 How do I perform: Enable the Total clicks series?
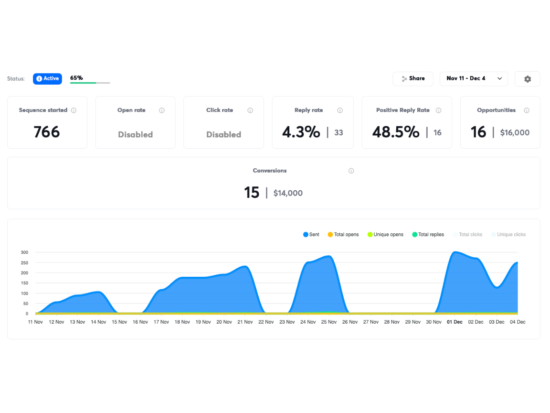pyautogui.click(x=468, y=234)
